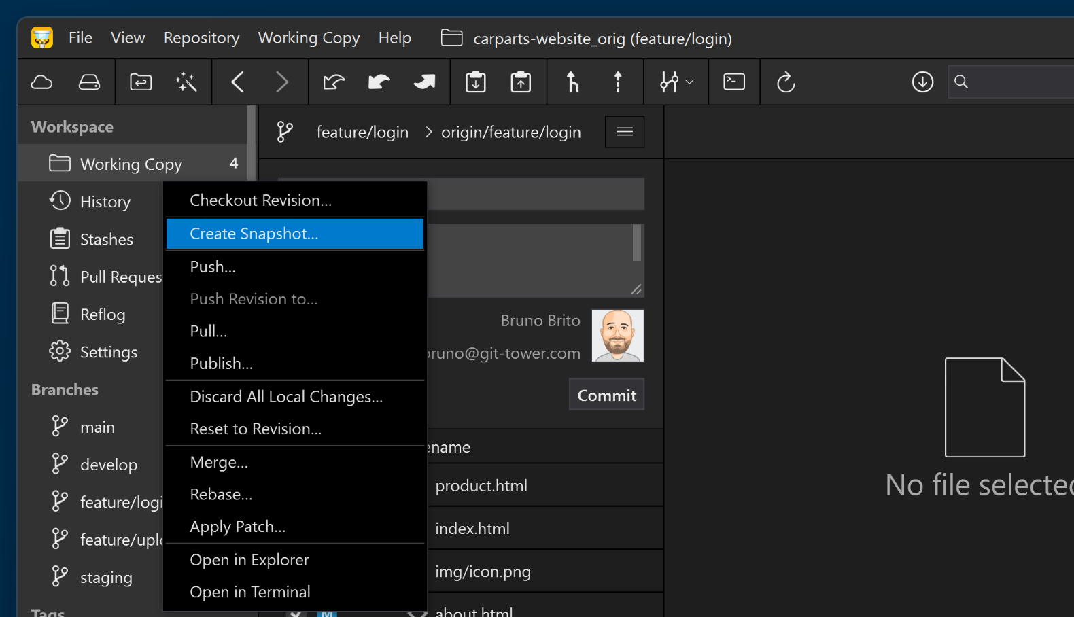The width and height of the screenshot is (1074, 617).
Task: Click the Quick Actions magic wand icon
Action: pos(186,82)
